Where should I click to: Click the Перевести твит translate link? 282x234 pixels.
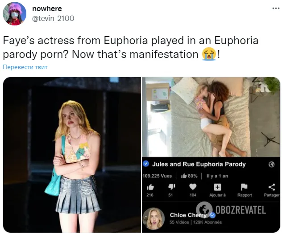click(25, 67)
